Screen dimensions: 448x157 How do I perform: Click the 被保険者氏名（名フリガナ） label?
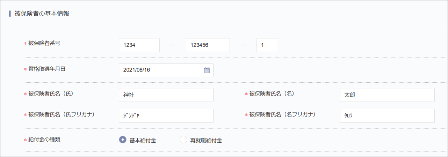tap(283, 114)
